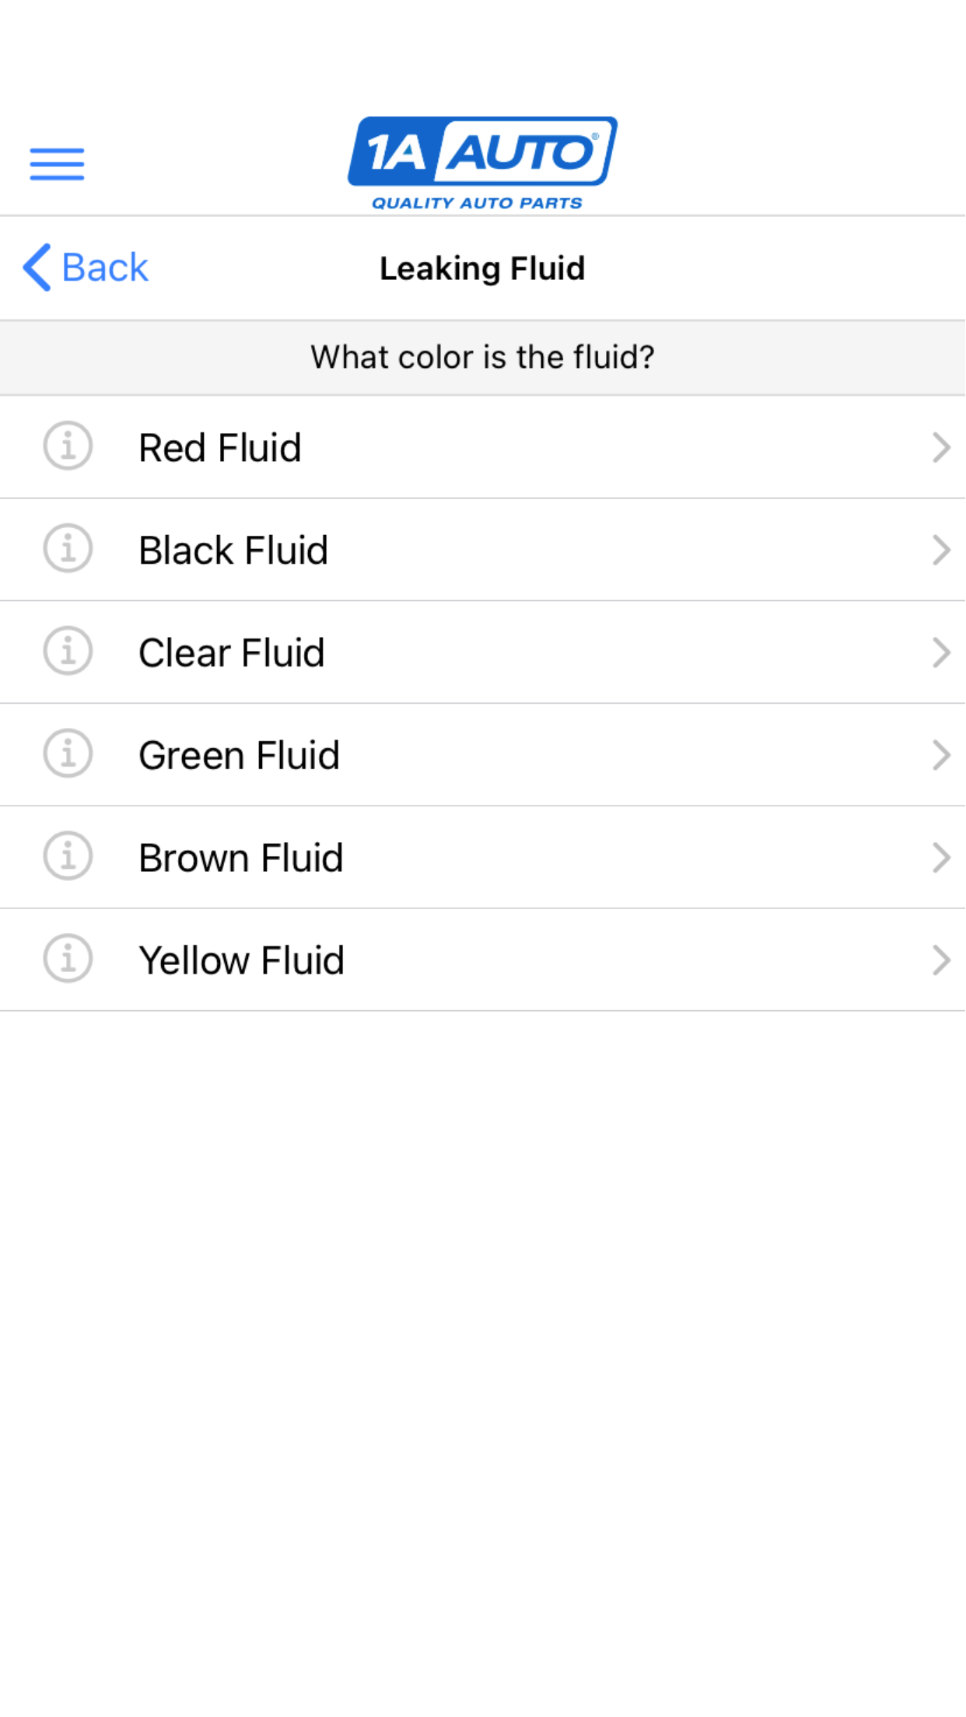
Task: Tap the back arrow chevron
Action: (37, 268)
